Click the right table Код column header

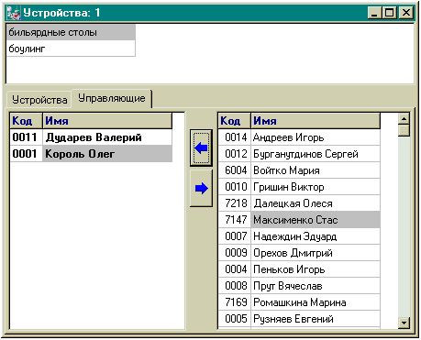(x=235, y=121)
